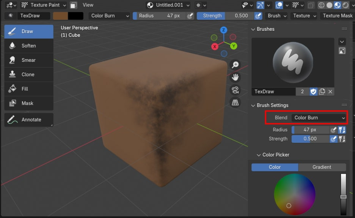
Task: Unlink TexDraw brush with X icon
Action: (x=330, y=92)
